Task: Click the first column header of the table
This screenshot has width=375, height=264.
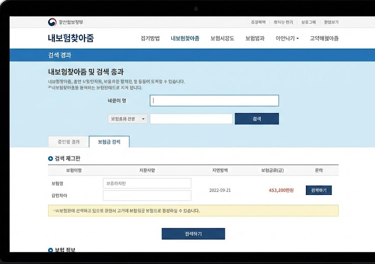Action: pos(74,170)
